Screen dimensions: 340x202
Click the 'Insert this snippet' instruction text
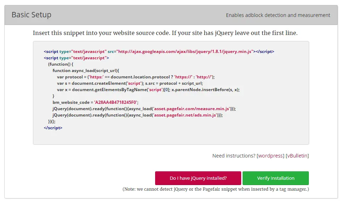[165, 33]
